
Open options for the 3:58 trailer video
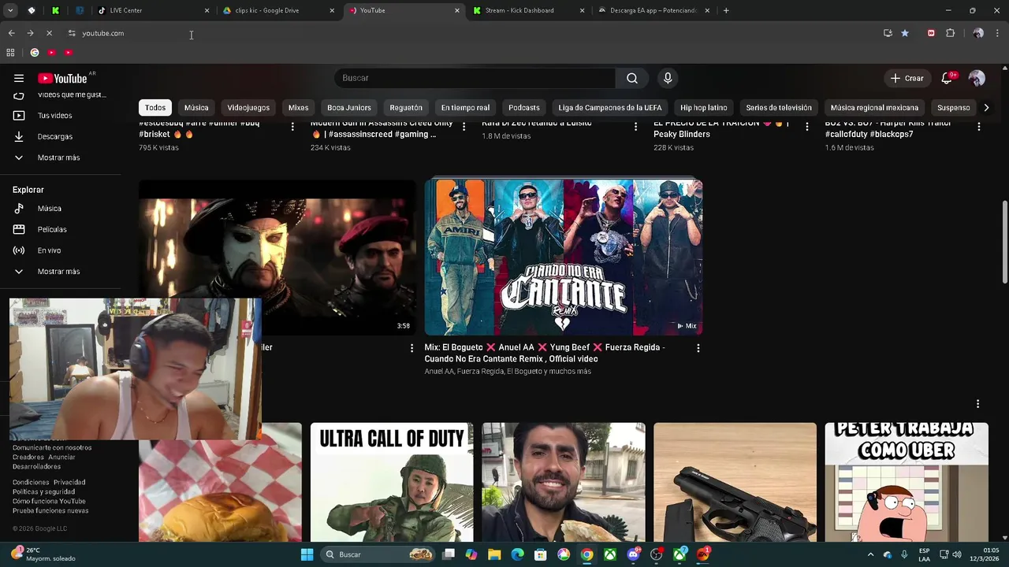(411, 347)
